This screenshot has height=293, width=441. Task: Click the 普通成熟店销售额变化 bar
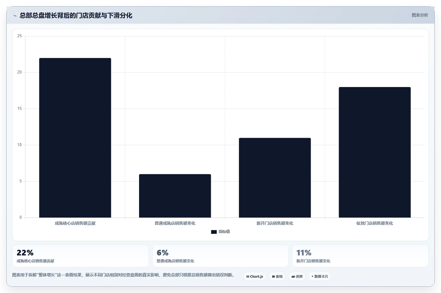175,196
